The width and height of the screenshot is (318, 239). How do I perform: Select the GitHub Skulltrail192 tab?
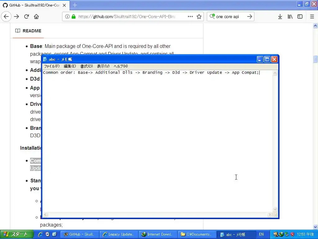[x=35, y=5]
